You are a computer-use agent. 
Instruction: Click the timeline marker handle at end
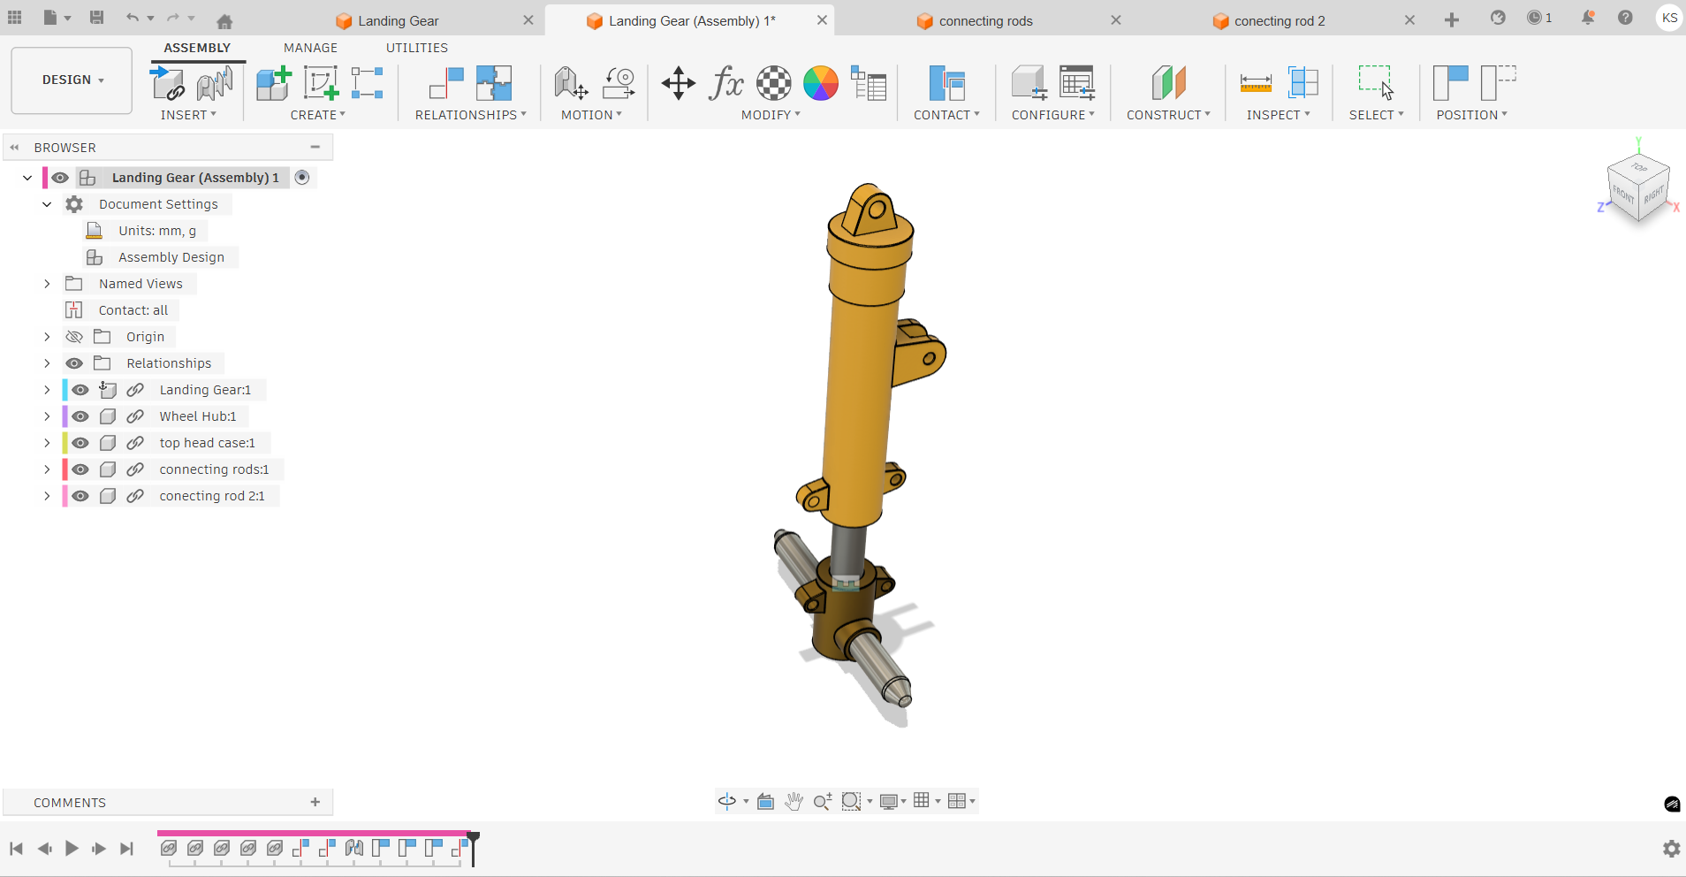coord(474,837)
